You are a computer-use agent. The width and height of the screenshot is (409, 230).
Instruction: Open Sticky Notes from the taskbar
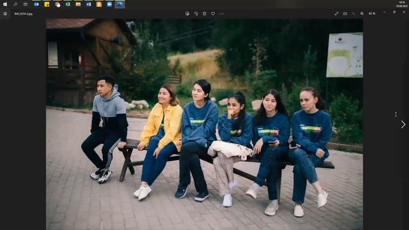point(47,4)
